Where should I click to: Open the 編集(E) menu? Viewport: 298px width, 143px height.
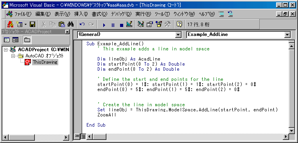(43, 14)
